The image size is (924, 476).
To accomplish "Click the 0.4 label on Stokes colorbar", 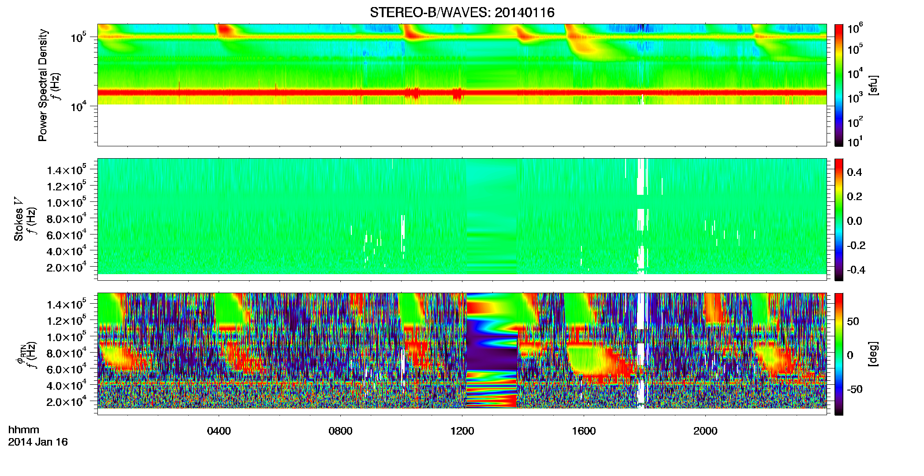I will tap(854, 172).
